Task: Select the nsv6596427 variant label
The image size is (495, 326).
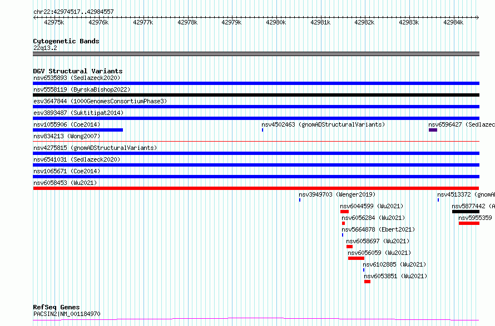Action: [462, 124]
